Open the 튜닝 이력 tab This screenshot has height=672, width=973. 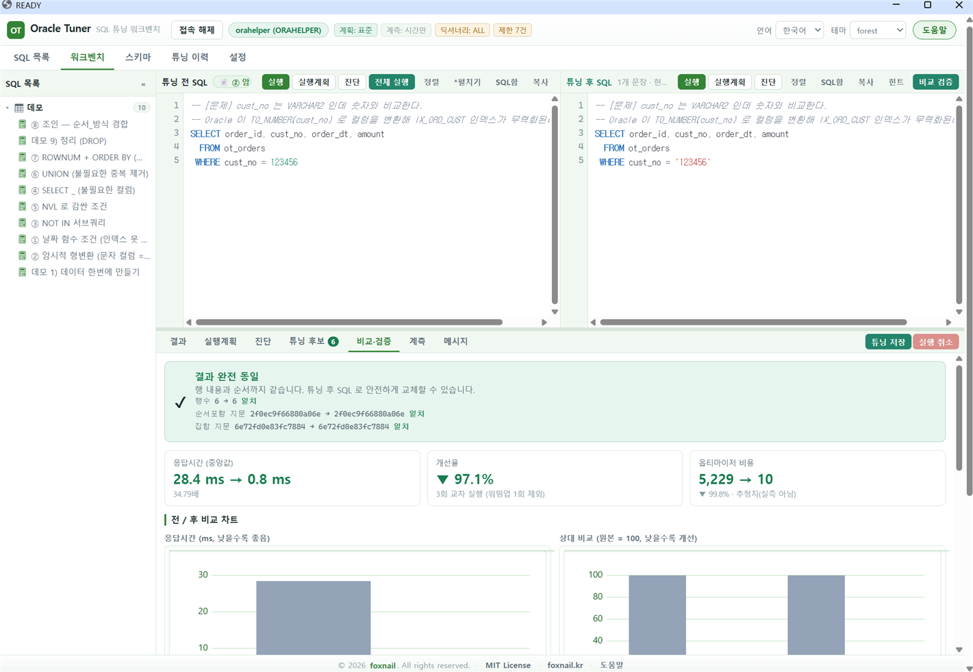point(190,58)
